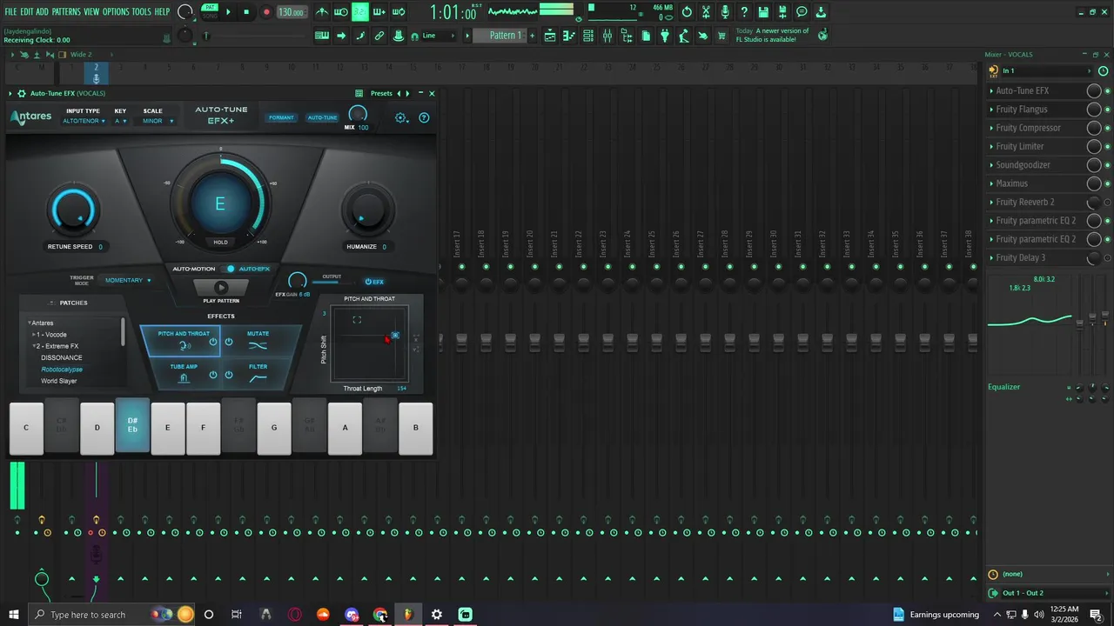Screen dimensions: 1114x626
Task: Open the Mixer view icon
Action: (x=607, y=36)
